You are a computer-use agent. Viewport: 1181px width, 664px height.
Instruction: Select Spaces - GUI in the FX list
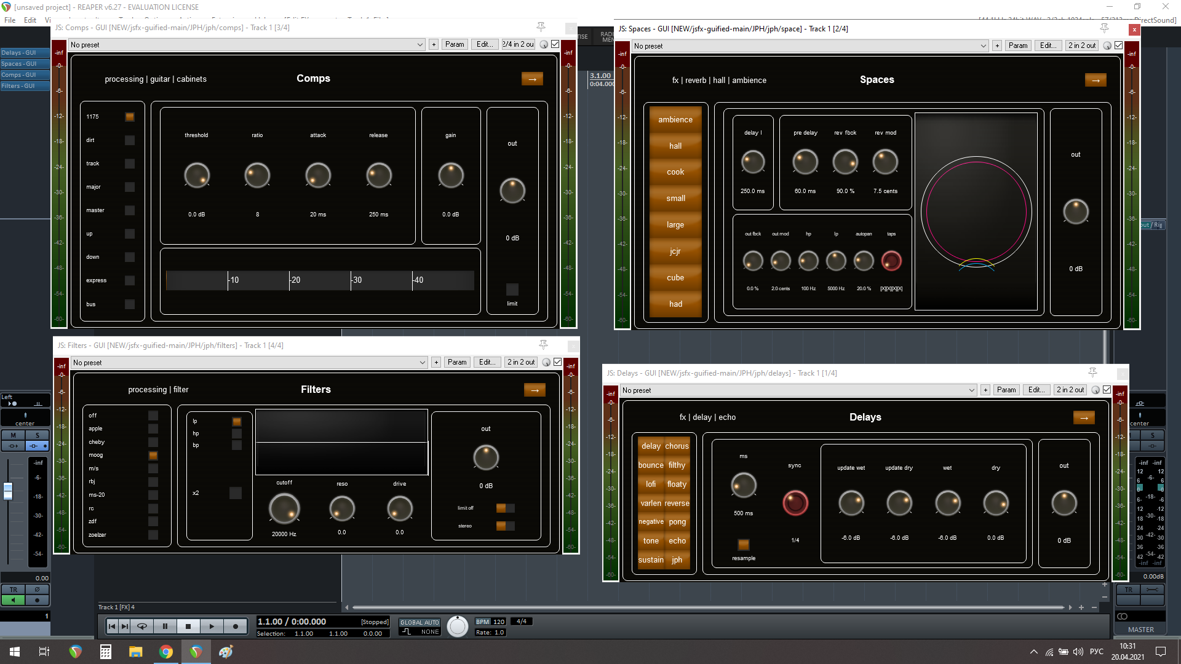25,64
